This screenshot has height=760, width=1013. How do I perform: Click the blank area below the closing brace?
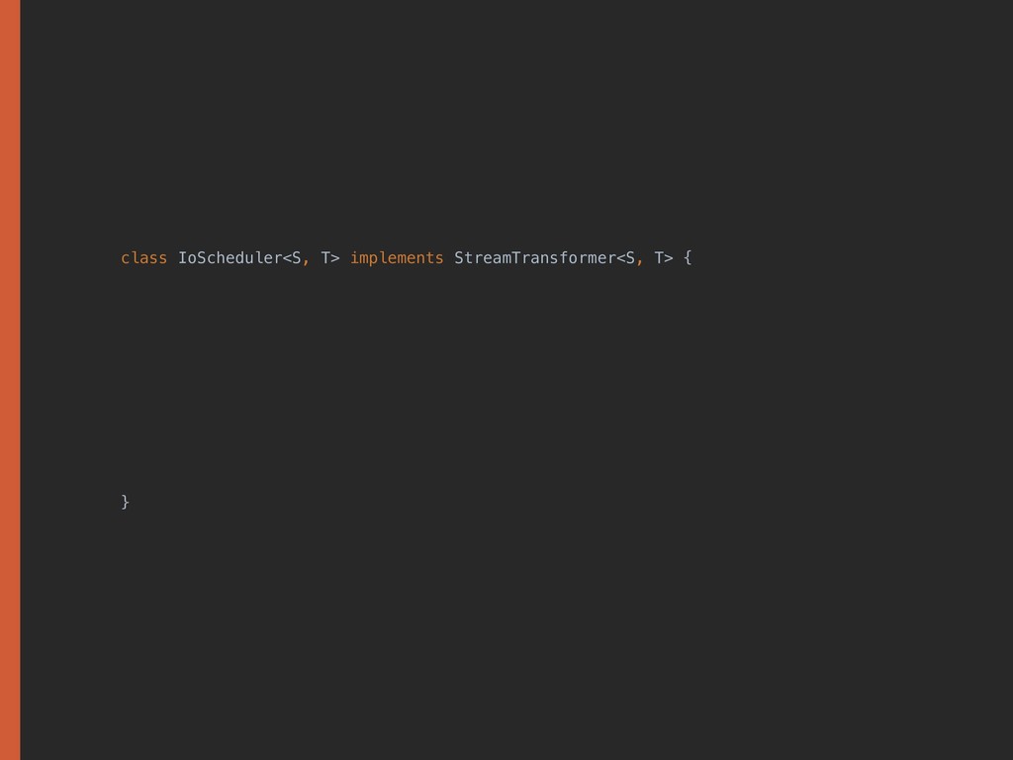coord(495,633)
